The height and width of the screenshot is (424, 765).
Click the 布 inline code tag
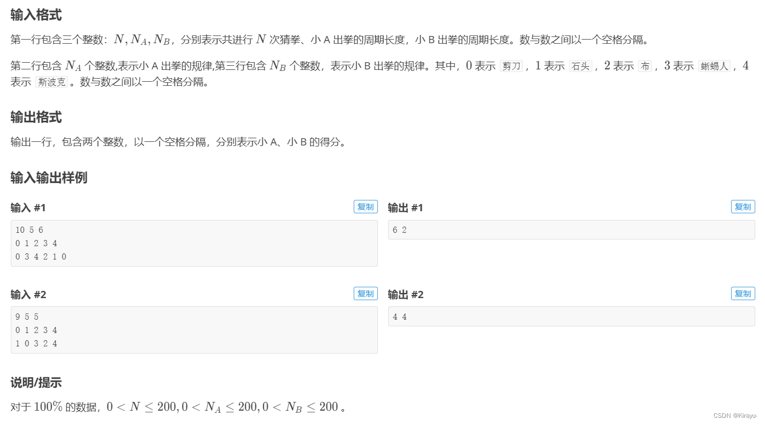tap(645, 67)
